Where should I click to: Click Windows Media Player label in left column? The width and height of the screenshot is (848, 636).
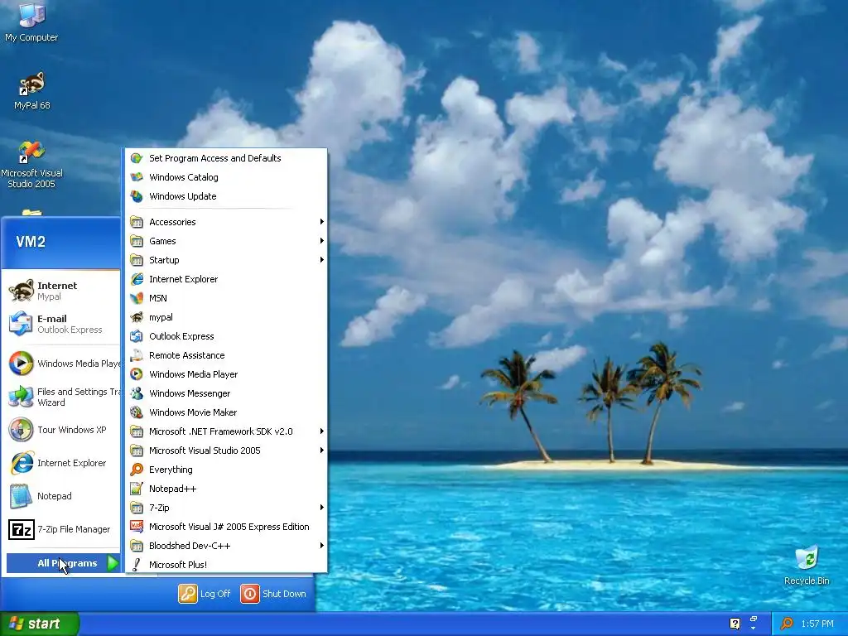[79, 364]
